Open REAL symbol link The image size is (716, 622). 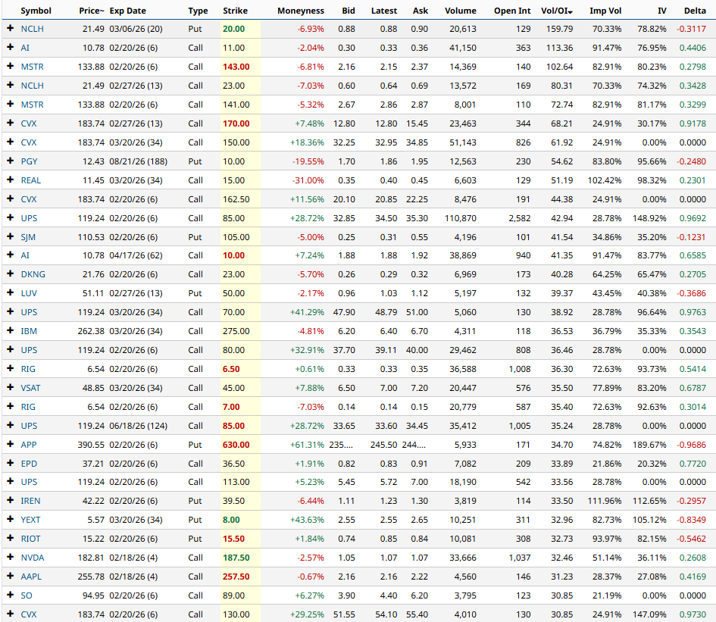(30, 180)
